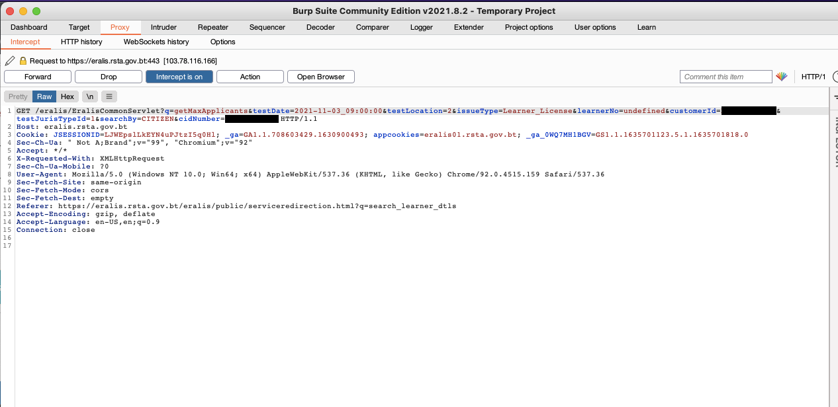Click the Accept: */* header line

click(x=40, y=151)
